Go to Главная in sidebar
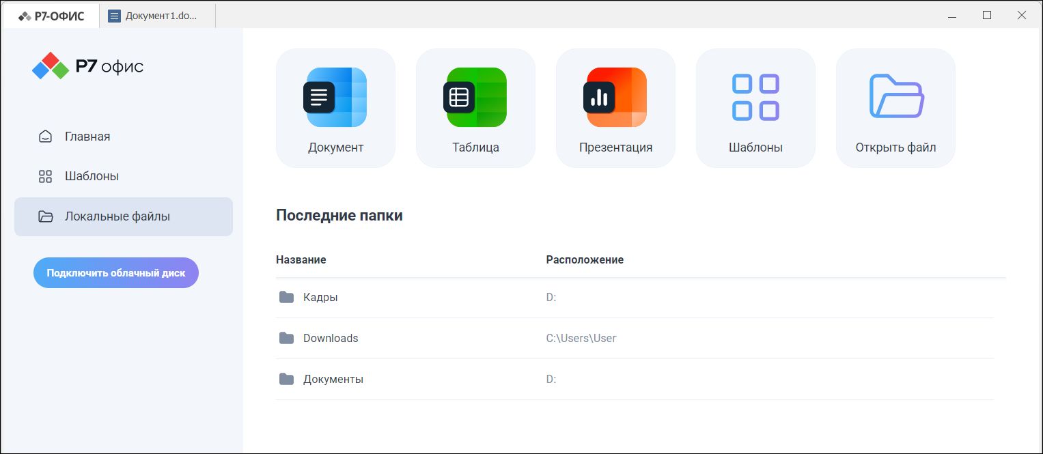Viewport: 1043px width, 454px height. coord(124,137)
